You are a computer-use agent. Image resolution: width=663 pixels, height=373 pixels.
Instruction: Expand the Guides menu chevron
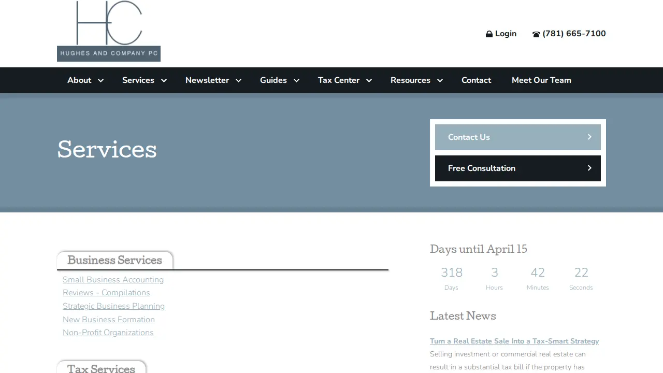pos(296,80)
